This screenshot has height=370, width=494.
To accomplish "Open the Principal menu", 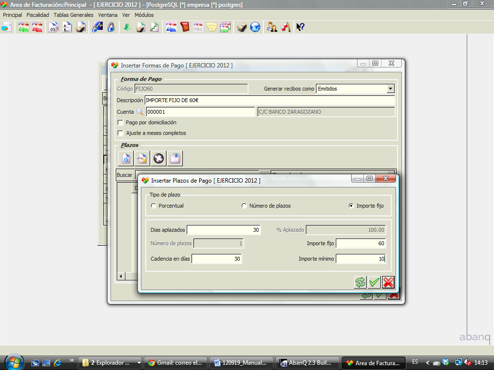I will coord(12,15).
